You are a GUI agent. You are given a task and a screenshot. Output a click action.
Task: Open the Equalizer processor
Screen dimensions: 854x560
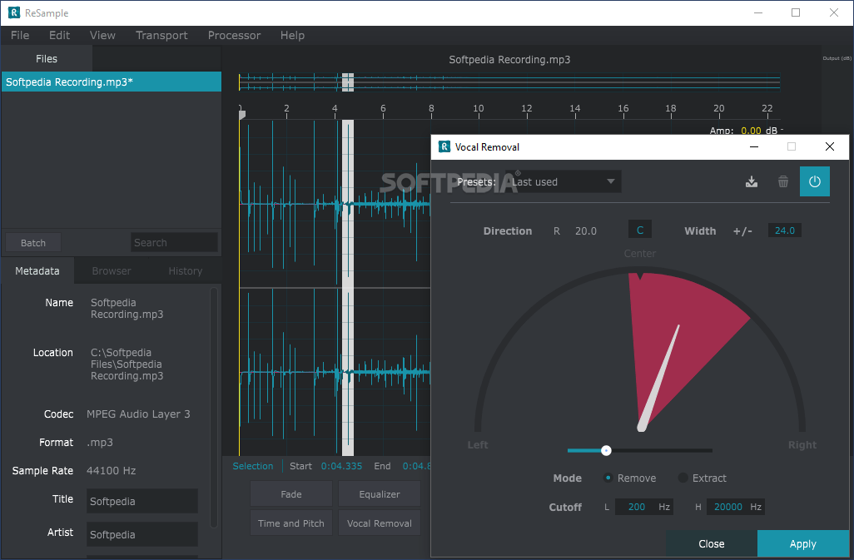(379, 494)
